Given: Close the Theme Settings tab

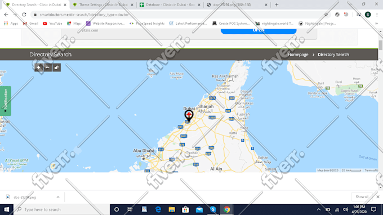Looking at the screenshot, I should tap(132, 5).
